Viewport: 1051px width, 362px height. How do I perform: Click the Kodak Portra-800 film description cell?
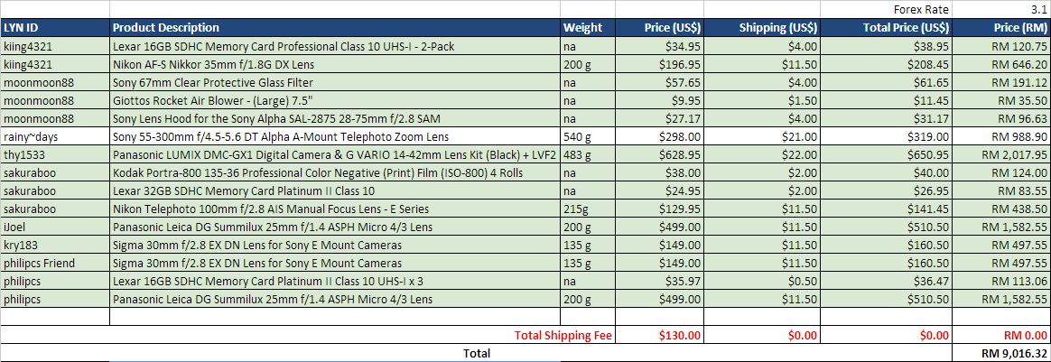click(334, 172)
